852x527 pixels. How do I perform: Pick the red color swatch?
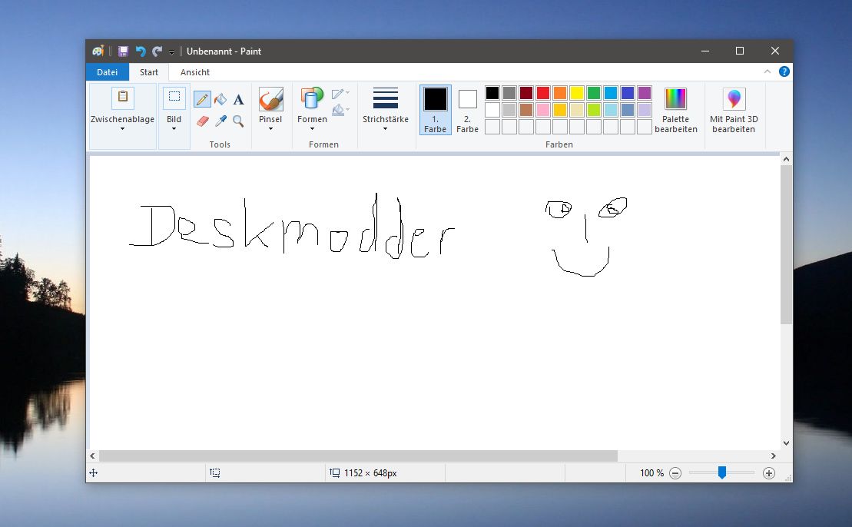click(x=543, y=93)
